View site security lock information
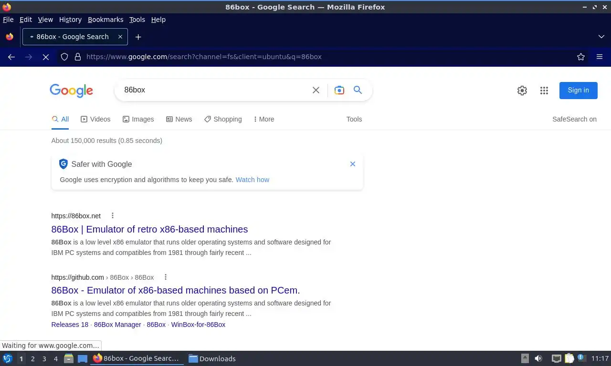Image resolution: width=611 pixels, height=366 pixels. tap(78, 57)
